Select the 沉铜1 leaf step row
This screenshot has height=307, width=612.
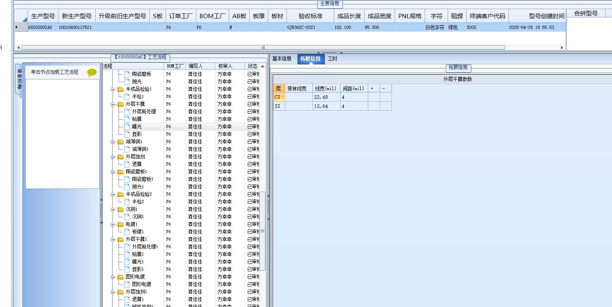coord(138,217)
